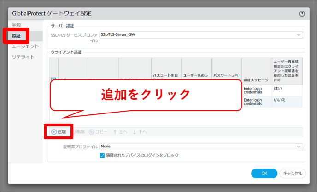
Task: Switch to the 全般 tab
Action: pos(17,25)
